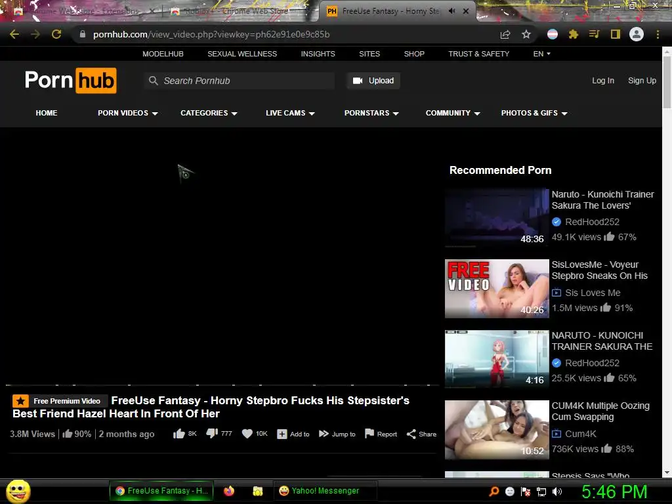Open the Cum4K channel link
This screenshot has width=672, height=504.
pyautogui.click(x=580, y=434)
